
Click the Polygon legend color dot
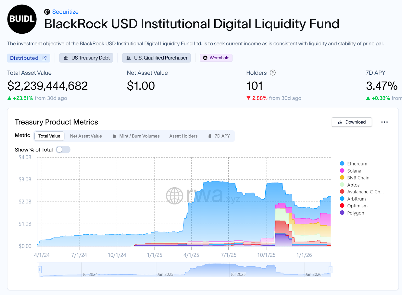[x=342, y=213]
